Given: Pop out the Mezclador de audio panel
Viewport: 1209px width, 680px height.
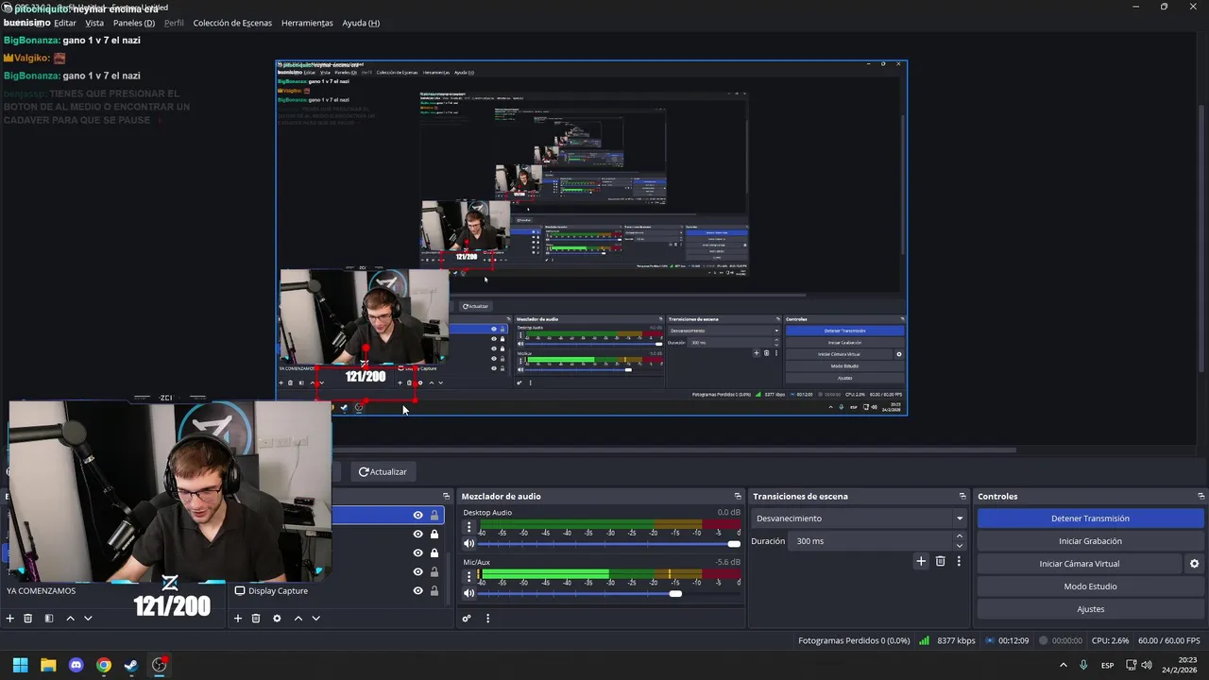Looking at the screenshot, I should [738, 496].
